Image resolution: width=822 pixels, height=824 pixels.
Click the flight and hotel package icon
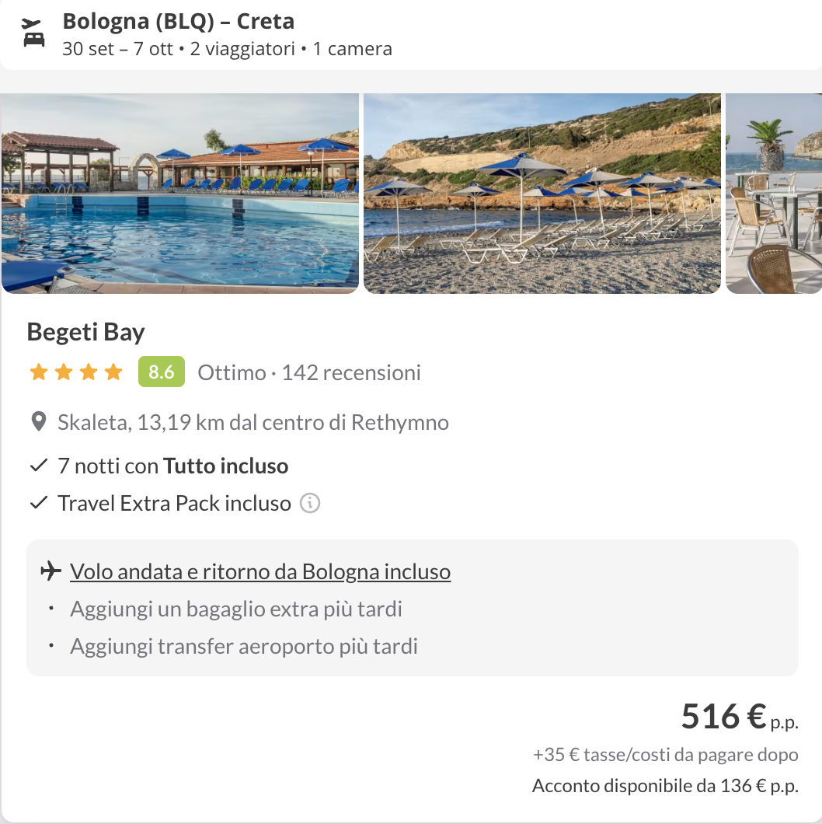(x=33, y=33)
